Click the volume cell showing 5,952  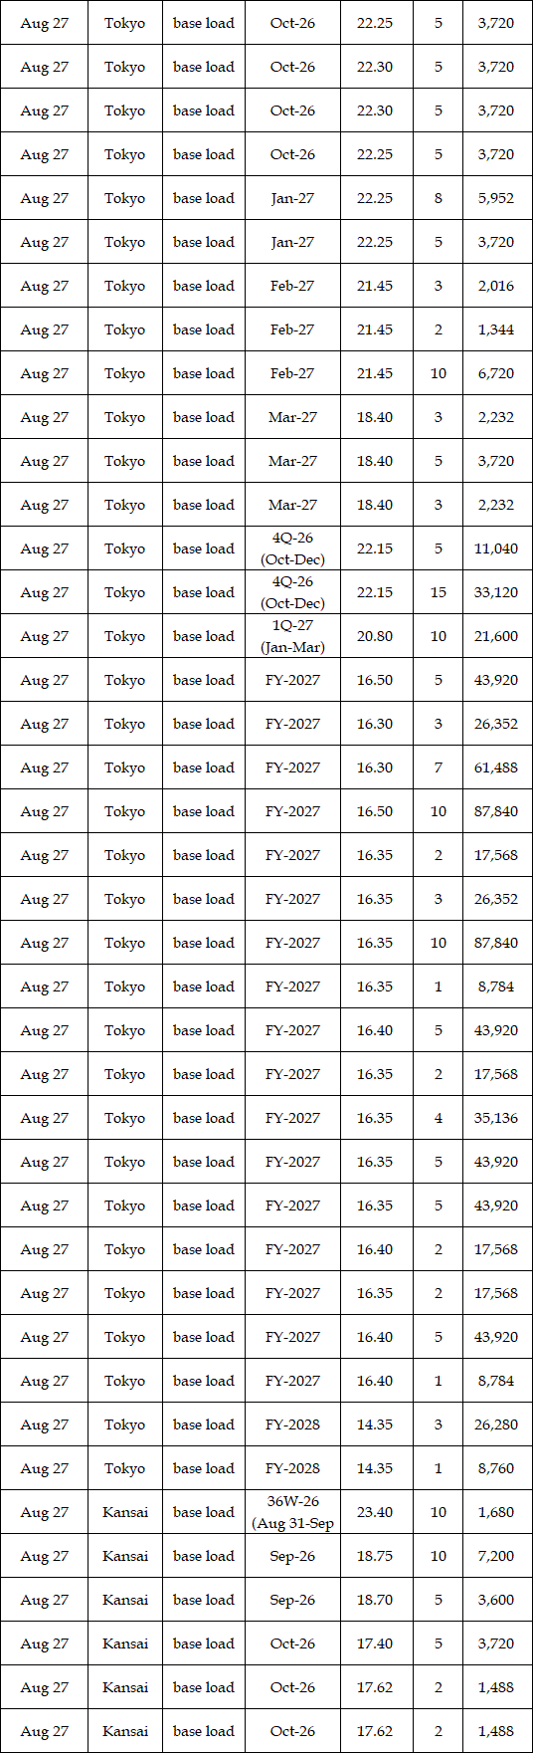point(495,197)
